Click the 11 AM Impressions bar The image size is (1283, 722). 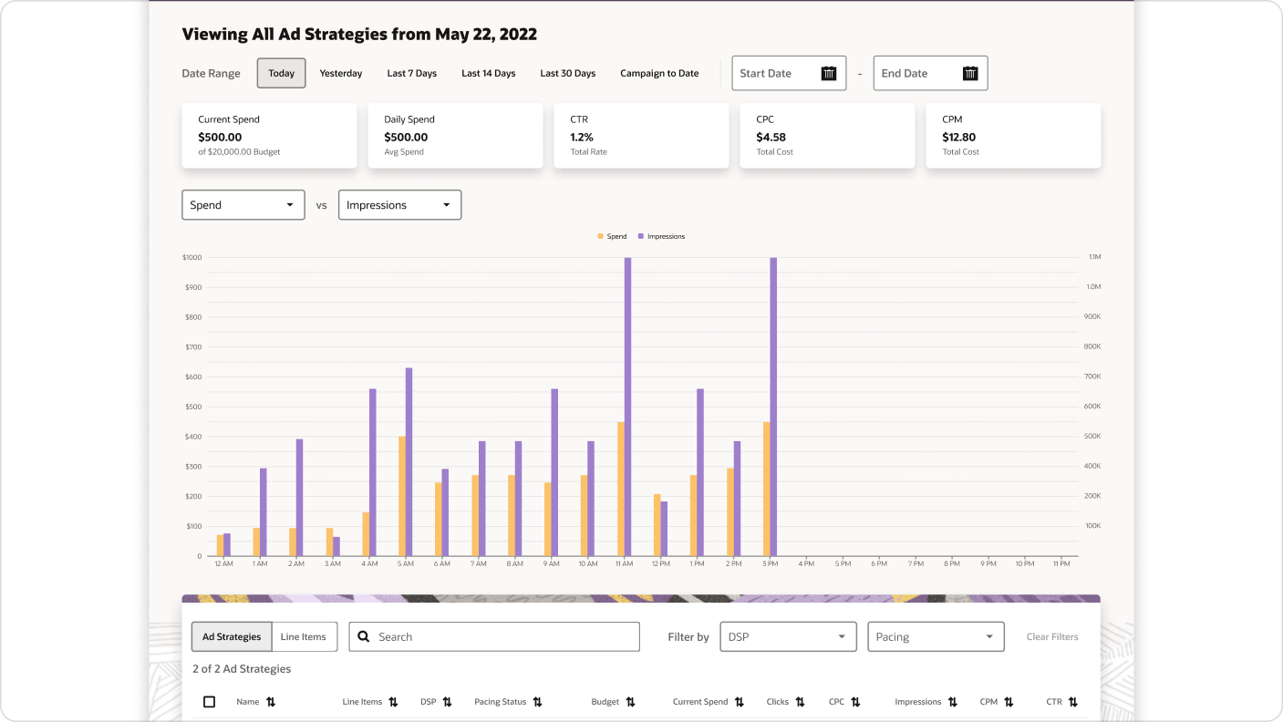[x=627, y=407]
